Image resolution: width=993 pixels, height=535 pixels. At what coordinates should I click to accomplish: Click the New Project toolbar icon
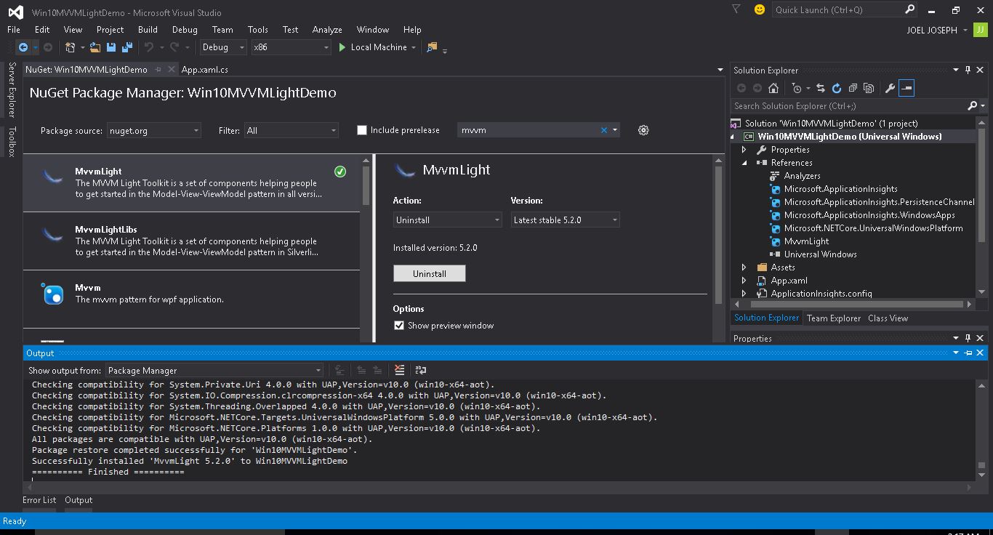(x=71, y=47)
